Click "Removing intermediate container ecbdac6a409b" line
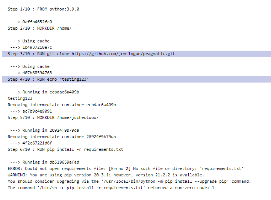 tap(62, 105)
